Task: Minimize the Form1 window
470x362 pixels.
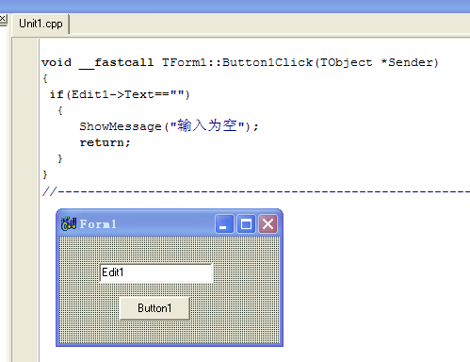Action: click(224, 224)
